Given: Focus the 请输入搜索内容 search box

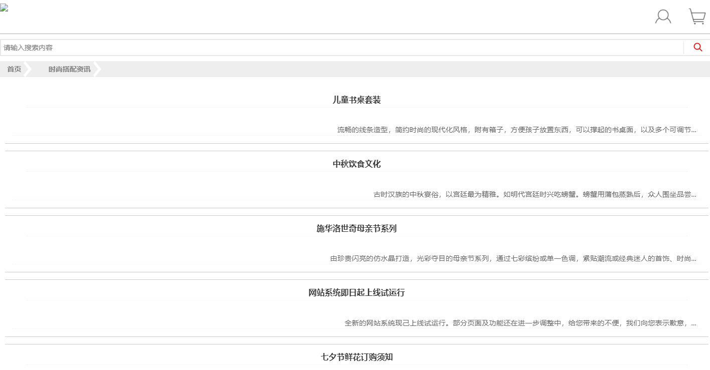Looking at the screenshot, I should (x=341, y=48).
